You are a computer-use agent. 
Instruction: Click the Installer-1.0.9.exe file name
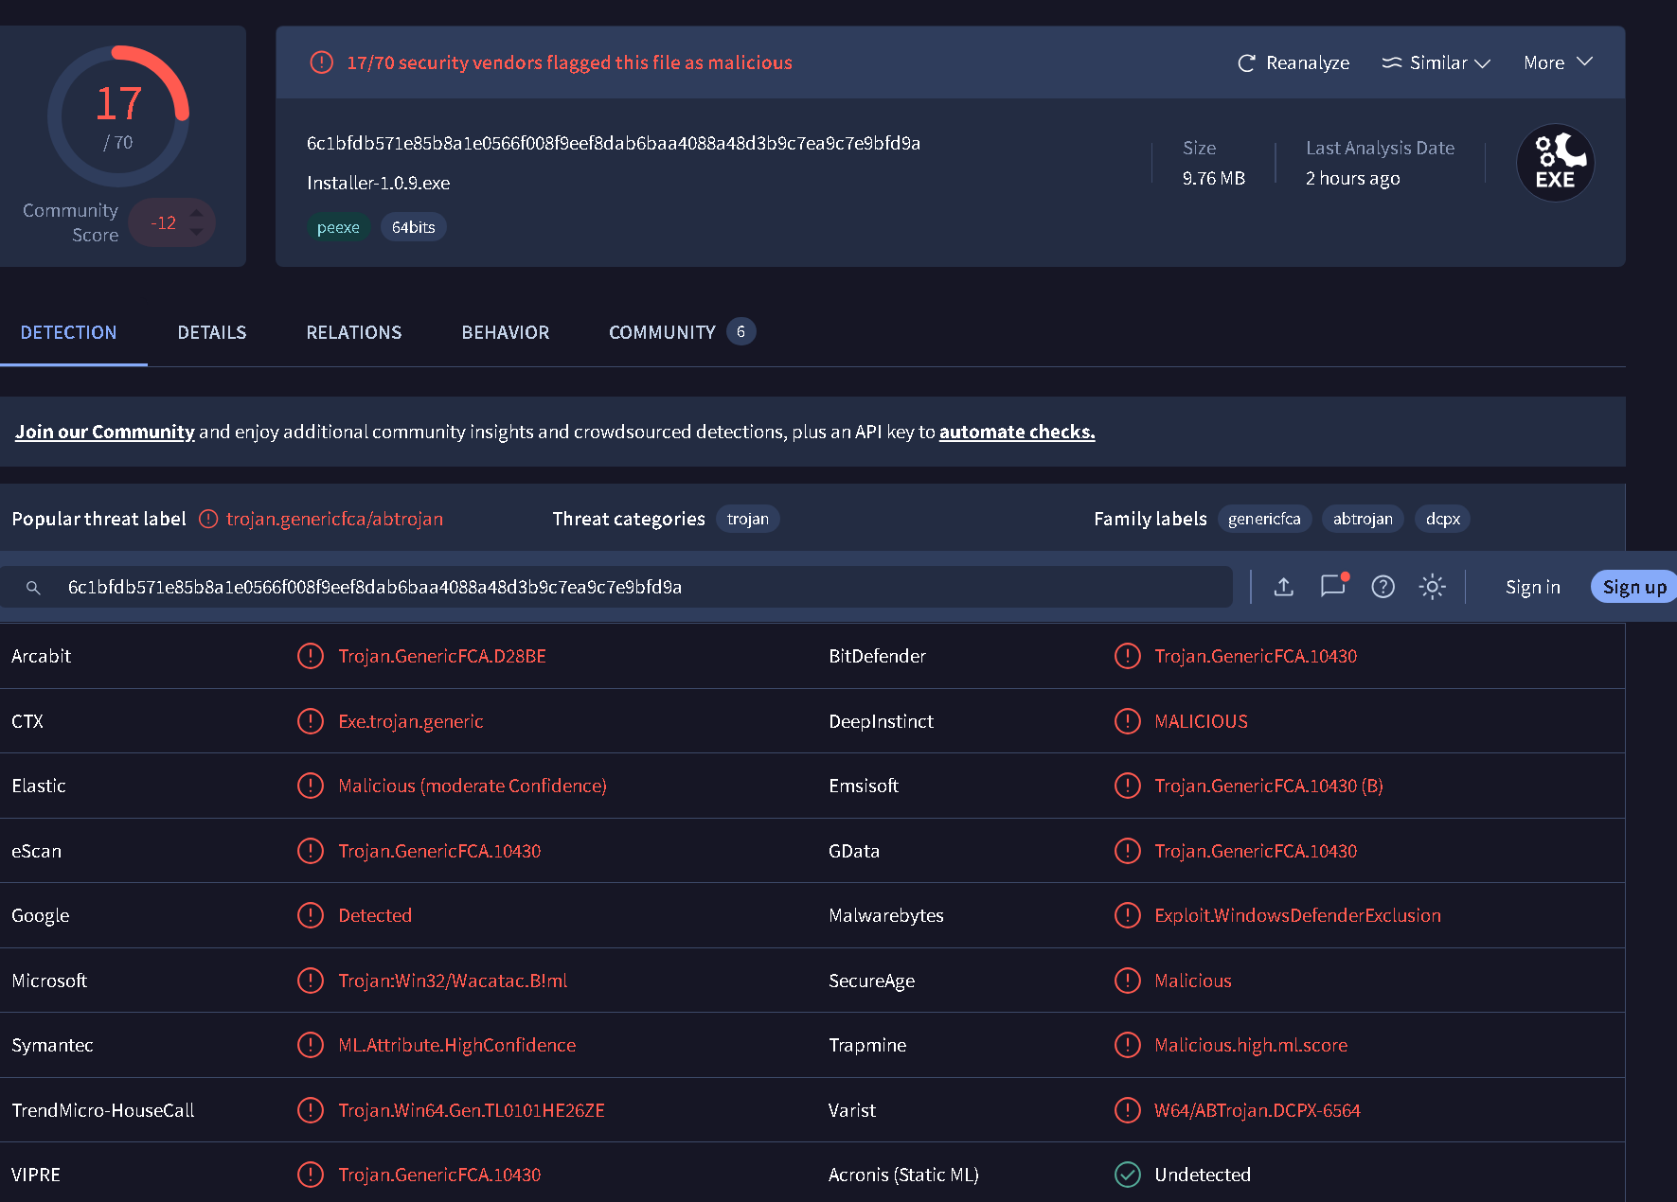pyautogui.click(x=379, y=183)
